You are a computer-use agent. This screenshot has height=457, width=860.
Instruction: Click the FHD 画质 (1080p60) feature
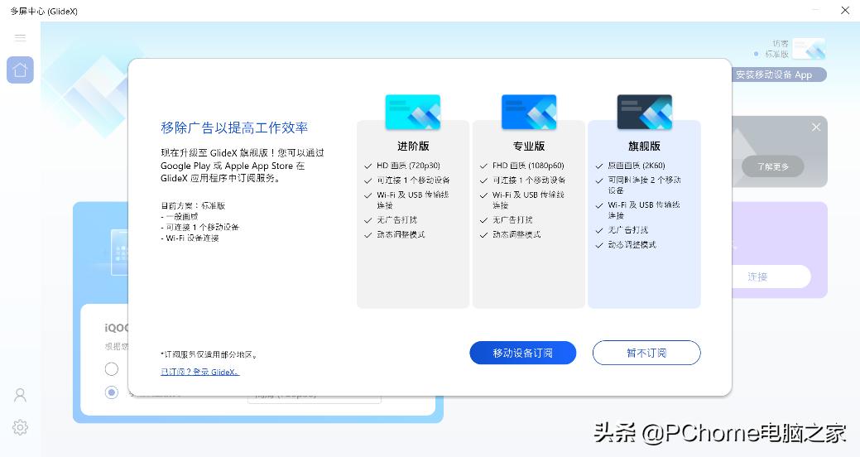pyautogui.click(x=528, y=165)
